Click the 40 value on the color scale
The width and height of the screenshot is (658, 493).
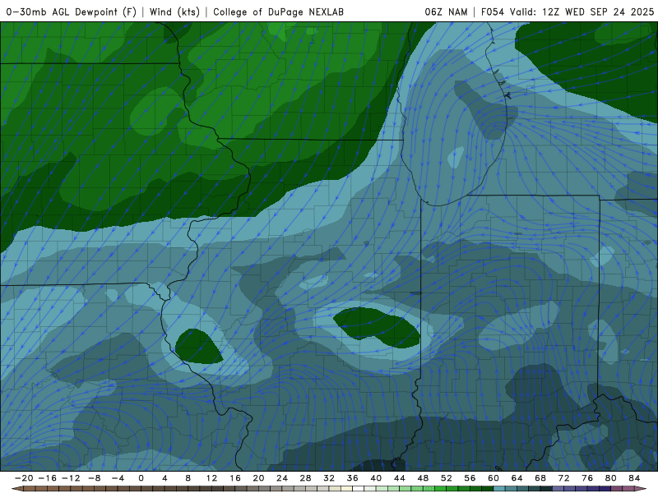(x=376, y=478)
